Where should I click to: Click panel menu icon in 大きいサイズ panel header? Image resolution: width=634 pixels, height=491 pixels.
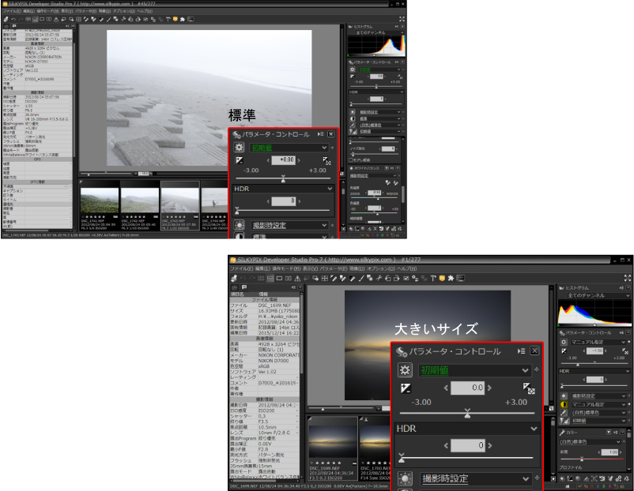[x=522, y=351]
